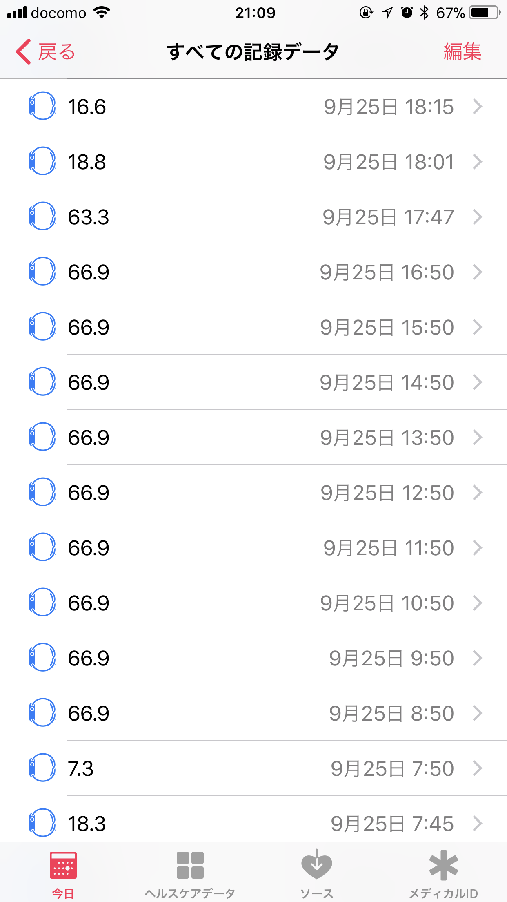Viewport: 507px width, 902px height.
Task: Tap the Apple Watch icon beside 63.3
Action: coord(42,217)
